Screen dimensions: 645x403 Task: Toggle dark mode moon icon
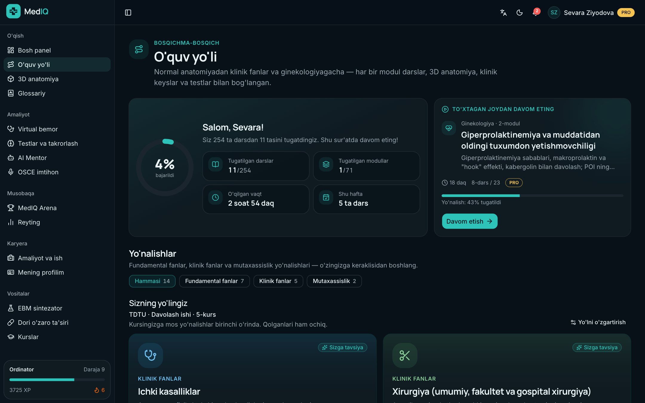(520, 13)
